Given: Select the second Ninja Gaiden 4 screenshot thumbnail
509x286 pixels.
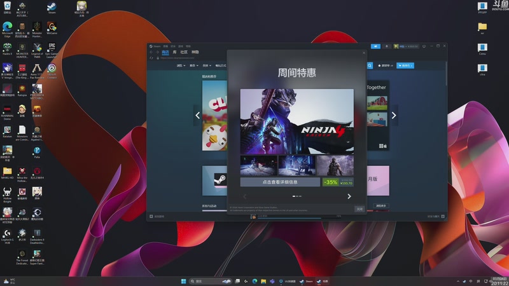Looking at the screenshot, I should coord(296,165).
